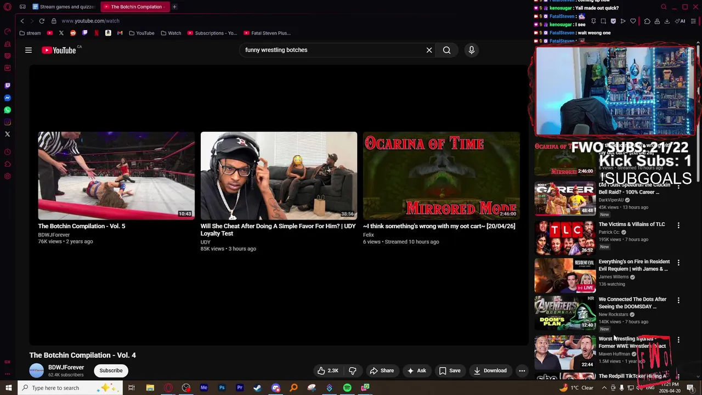Open Opera's snapshot tool icon
702x395 pixels.
click(603, 21)
